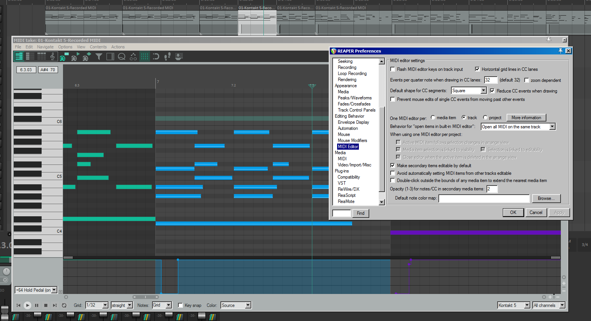
Task: Click the Default note color map field
Action: (x=484, y=198)
